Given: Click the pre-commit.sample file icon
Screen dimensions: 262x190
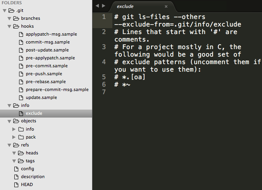Looking at the screenshot, I should [x=21, y=66].
